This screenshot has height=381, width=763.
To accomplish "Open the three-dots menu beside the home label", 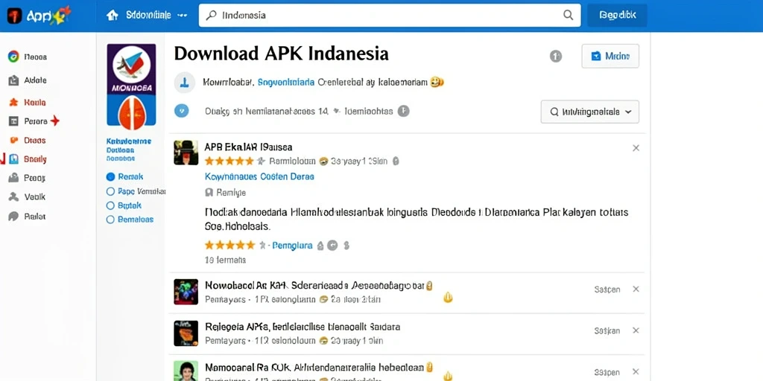I will pyautogui.click(x=182, y=15).
